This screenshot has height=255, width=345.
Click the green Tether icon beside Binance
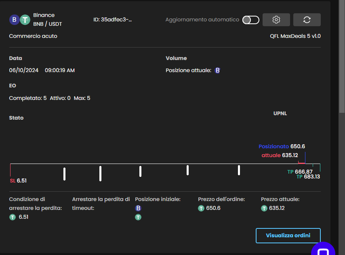25,20
